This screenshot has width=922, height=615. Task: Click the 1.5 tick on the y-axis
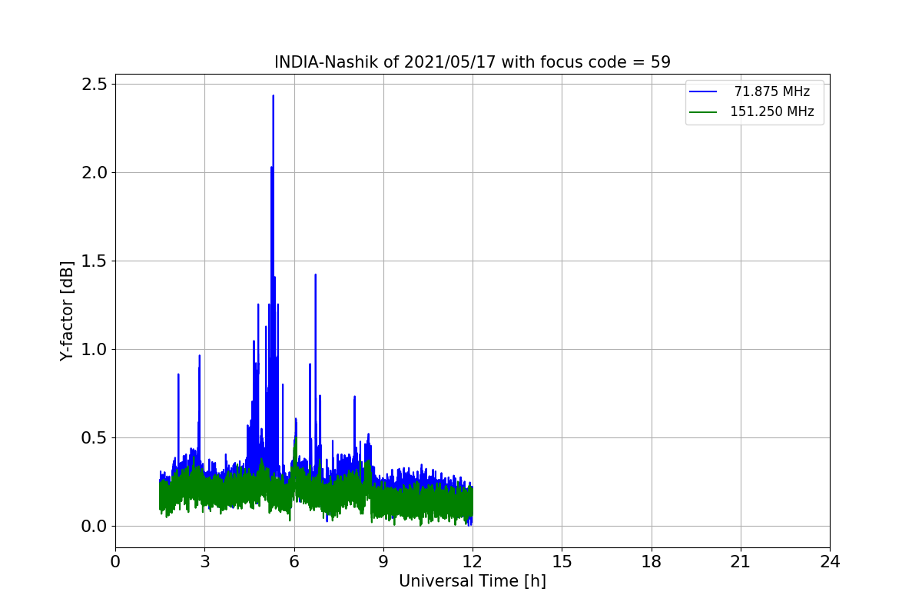coord(95,261)
